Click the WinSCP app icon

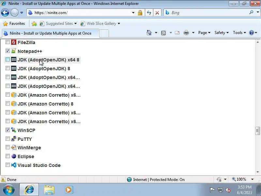tap(14, 130)
